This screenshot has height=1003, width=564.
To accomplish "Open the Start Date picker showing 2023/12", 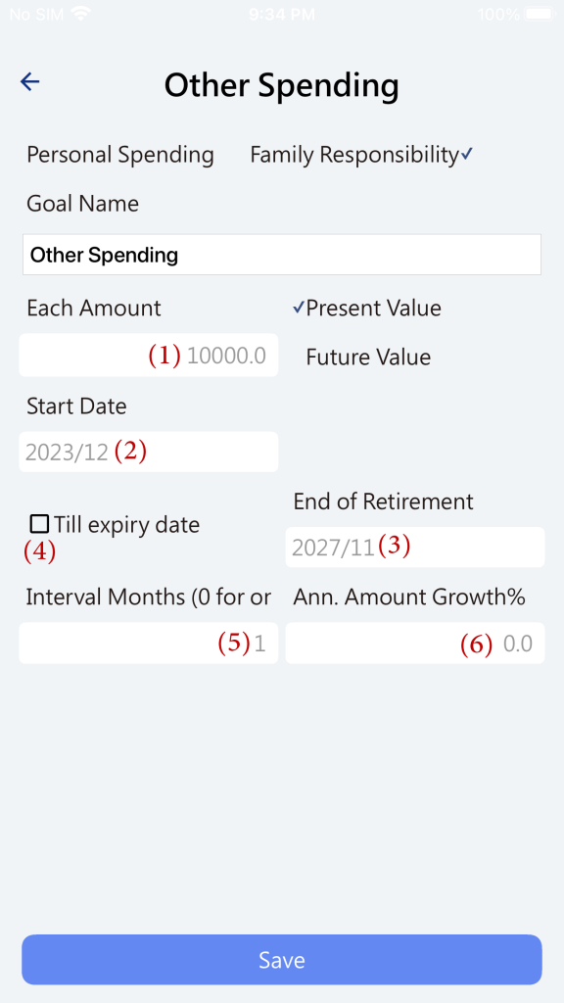I will (x=149, y=452).
